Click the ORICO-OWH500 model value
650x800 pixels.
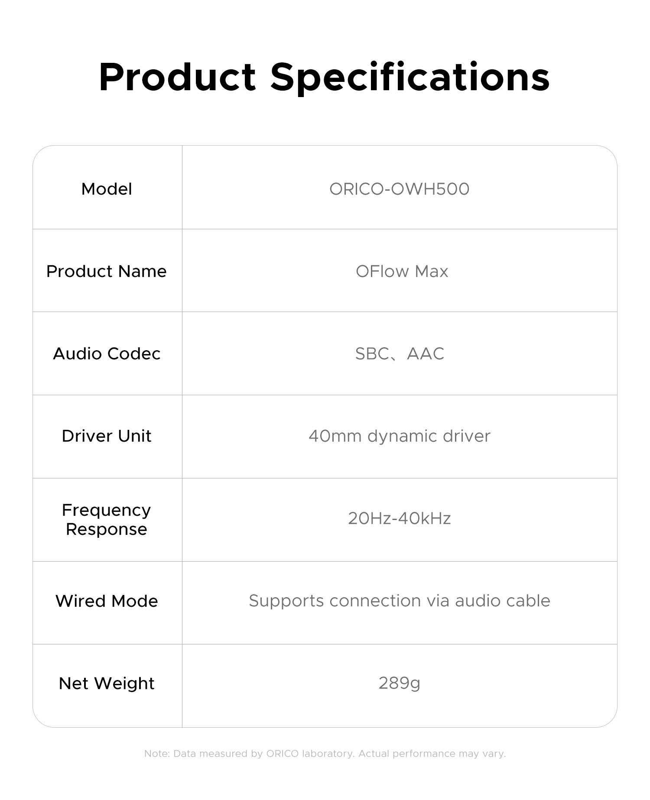pos(400,189)
